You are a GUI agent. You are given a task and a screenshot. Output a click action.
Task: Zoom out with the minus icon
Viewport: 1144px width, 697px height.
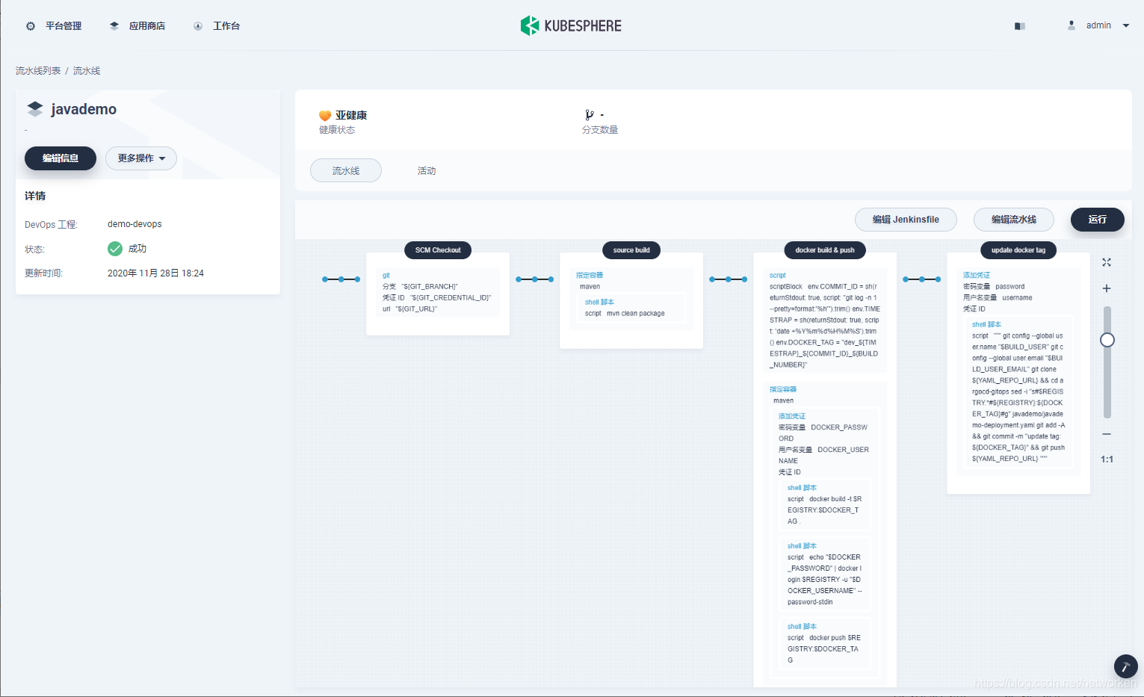tap(1107, 434)
